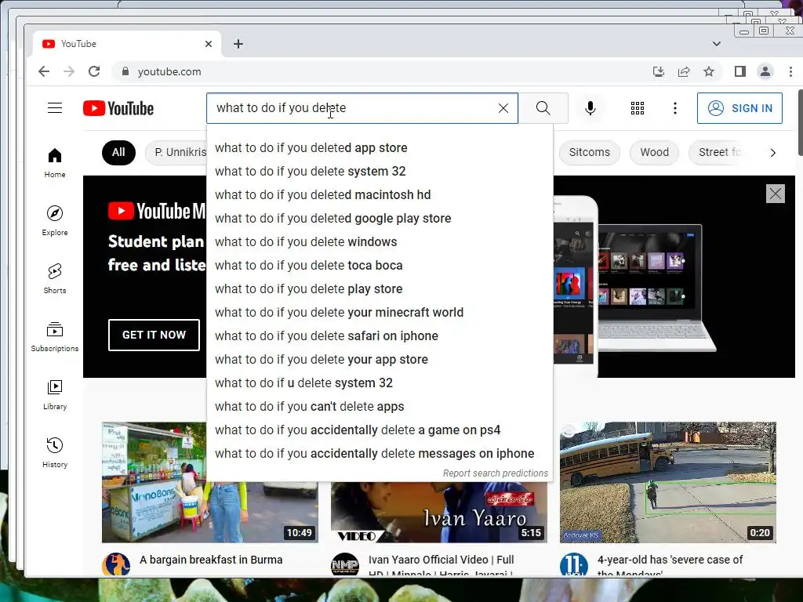The height and width of the screenshot is (602, 803).
Task: Choose suggestion 'delete system 32'
Action: point(380,171)
